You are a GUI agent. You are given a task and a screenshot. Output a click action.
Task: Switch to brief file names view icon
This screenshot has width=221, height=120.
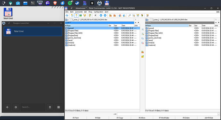point(72,15)
